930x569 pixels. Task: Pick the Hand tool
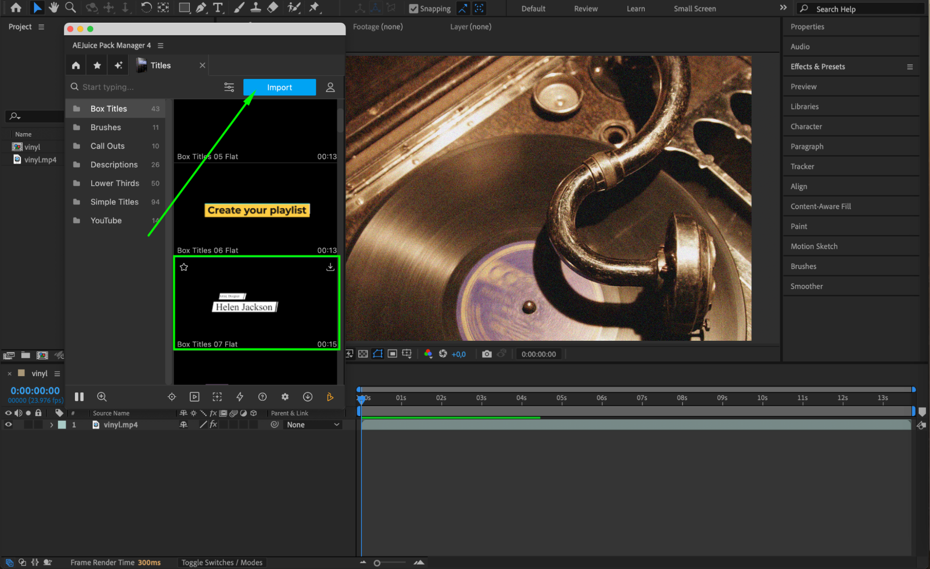click(54, 7)
